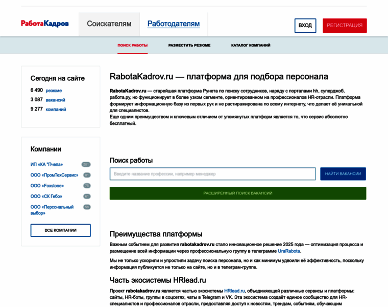Follow the вакансий link in the sidebar
This screenshot has height=307, width=388.
point(55,100)
